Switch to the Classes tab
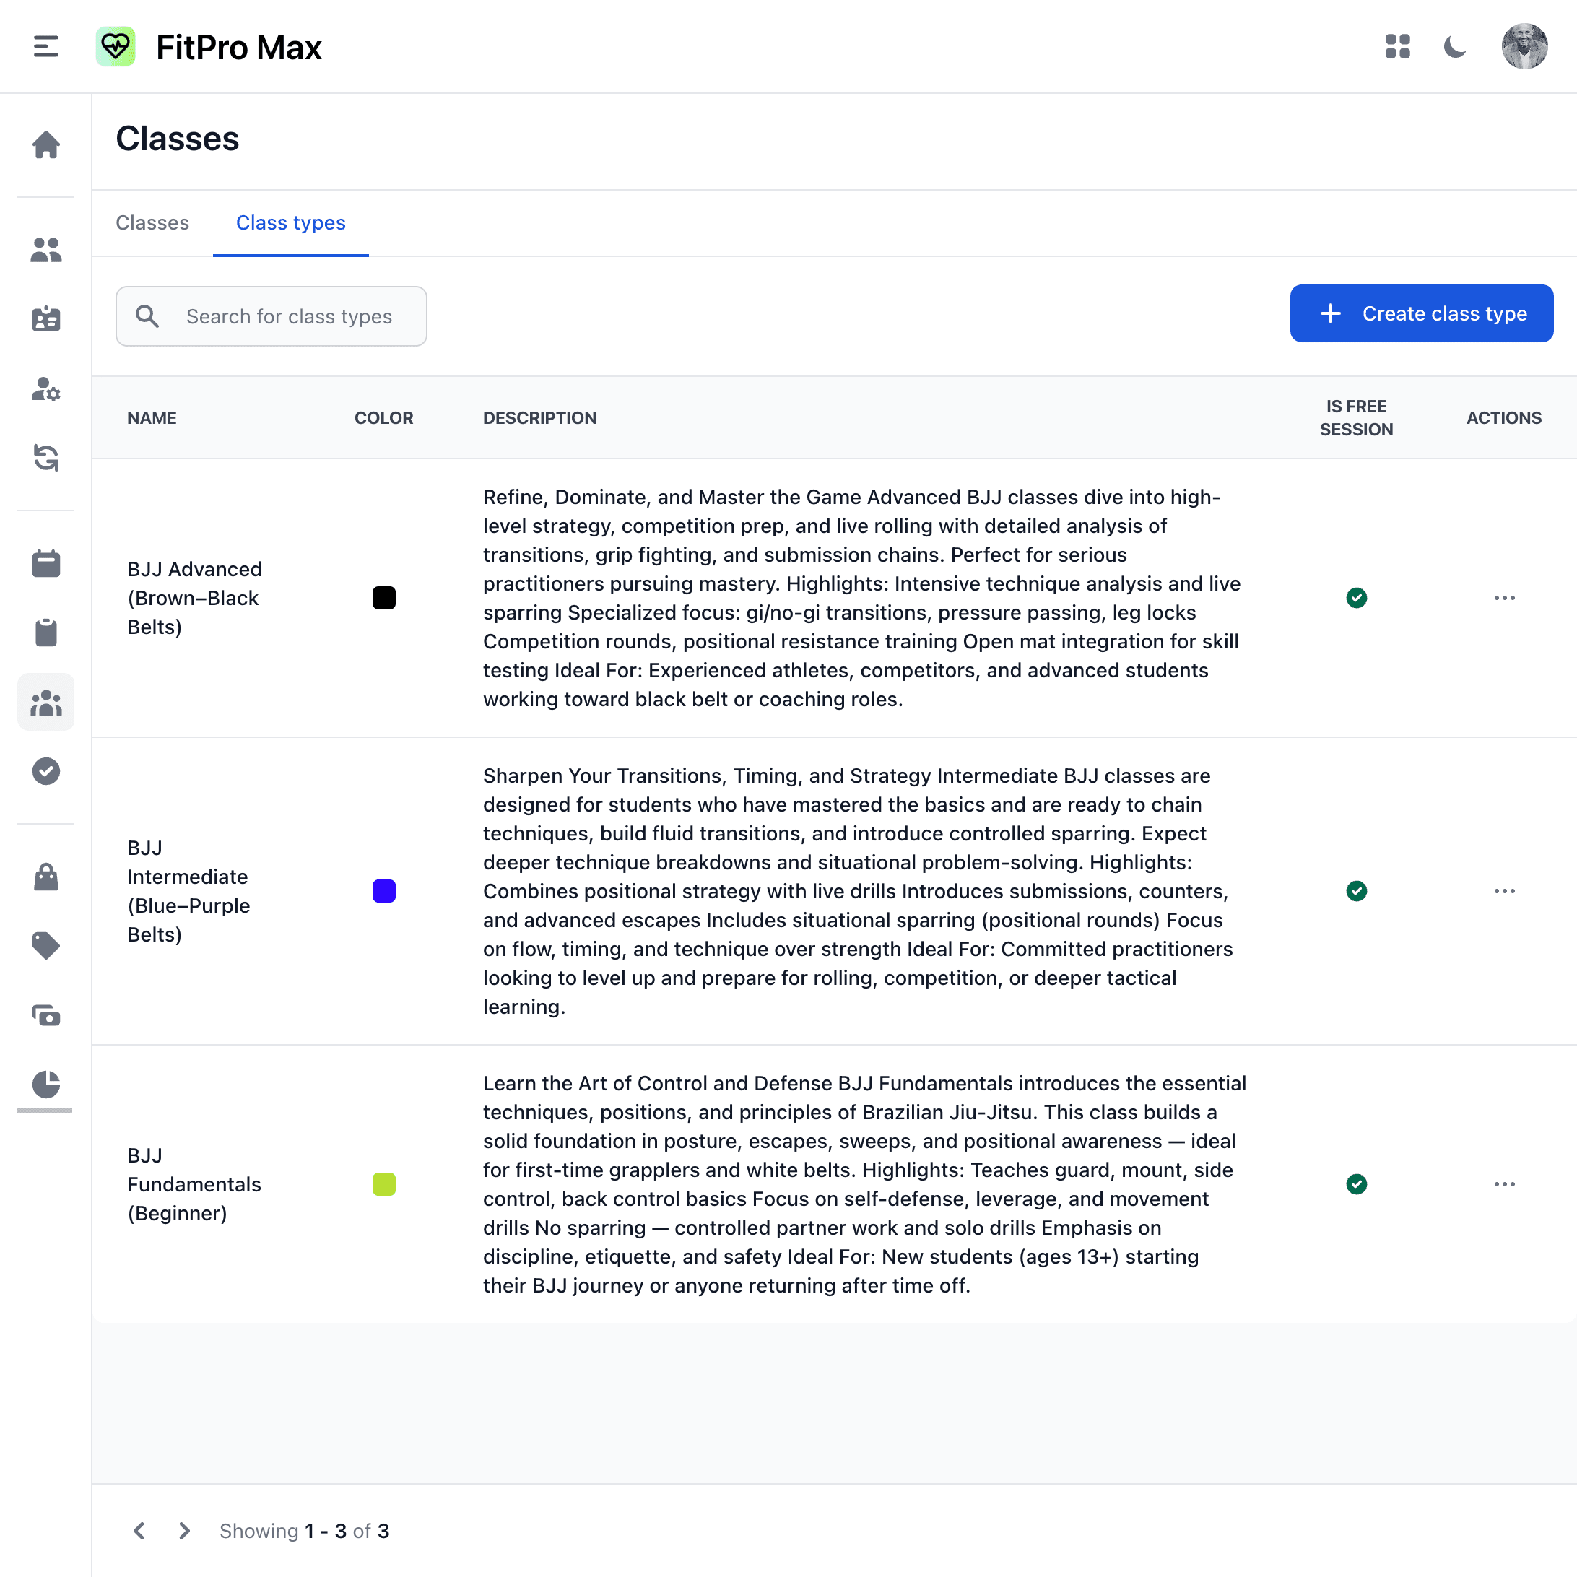1577x1577 pixels. tap(152, 223)
